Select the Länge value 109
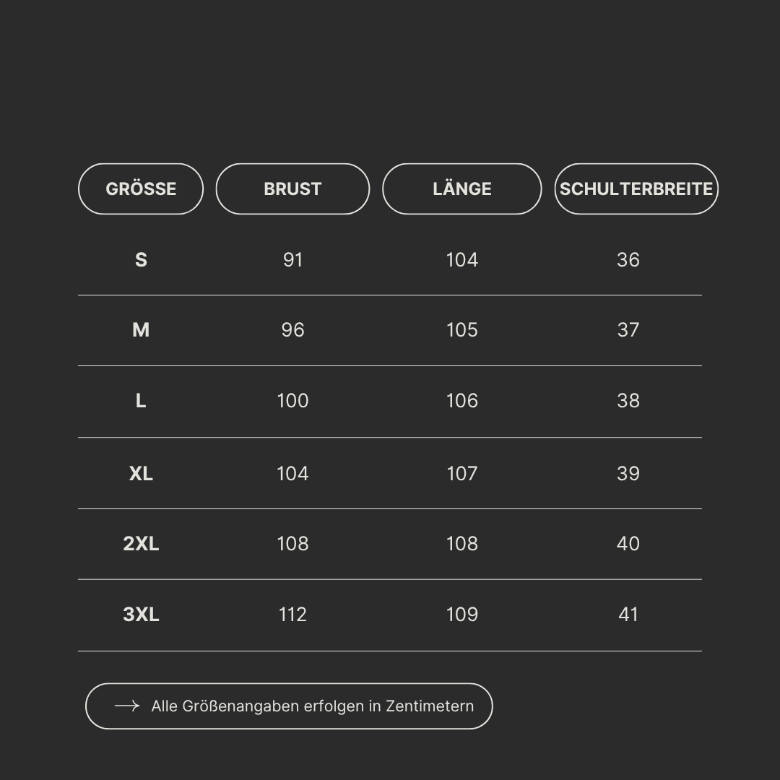The height and width of the screenshot is (780, 780). pyautogui.click(x=461, y=615)
